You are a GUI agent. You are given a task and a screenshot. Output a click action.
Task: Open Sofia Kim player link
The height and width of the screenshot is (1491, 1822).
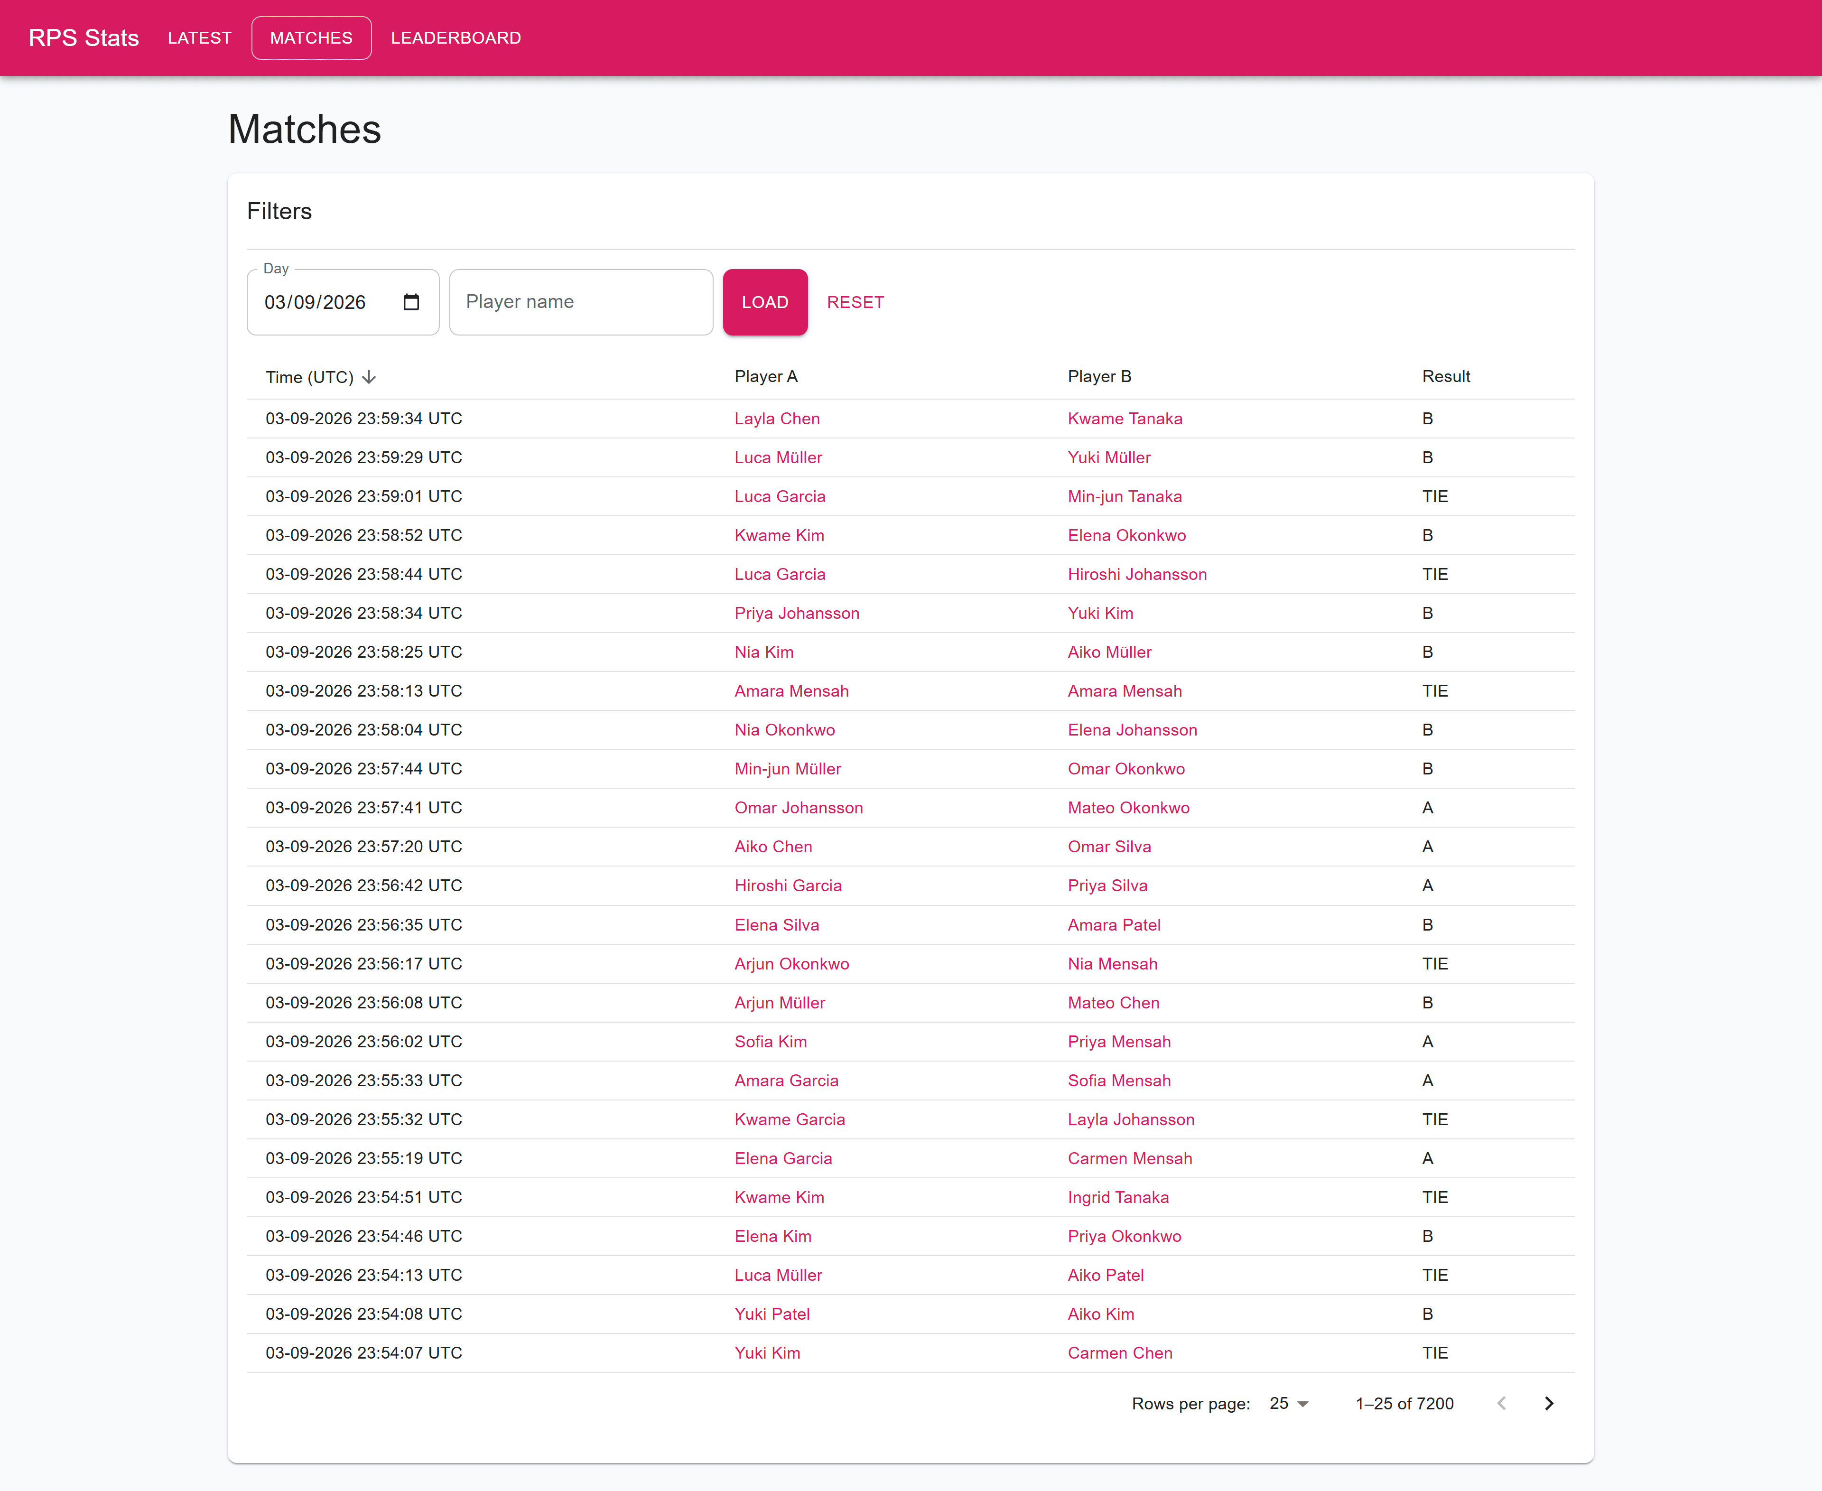[770, 1042]
